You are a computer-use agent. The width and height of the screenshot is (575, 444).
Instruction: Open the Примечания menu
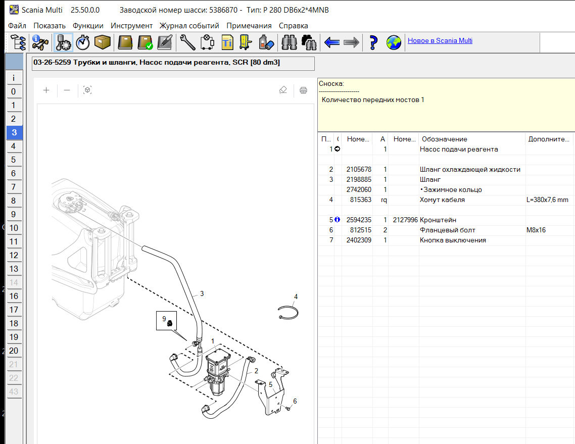249,26
